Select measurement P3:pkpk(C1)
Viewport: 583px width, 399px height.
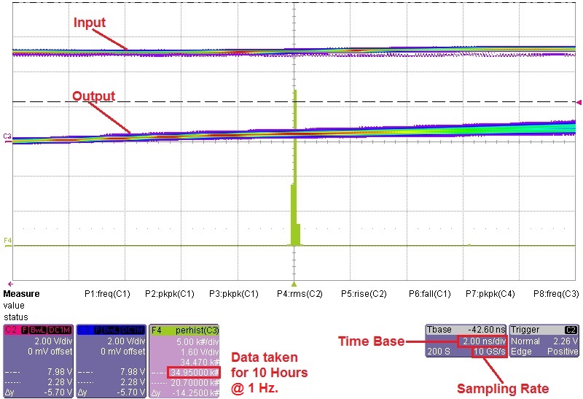coord(234,294)
